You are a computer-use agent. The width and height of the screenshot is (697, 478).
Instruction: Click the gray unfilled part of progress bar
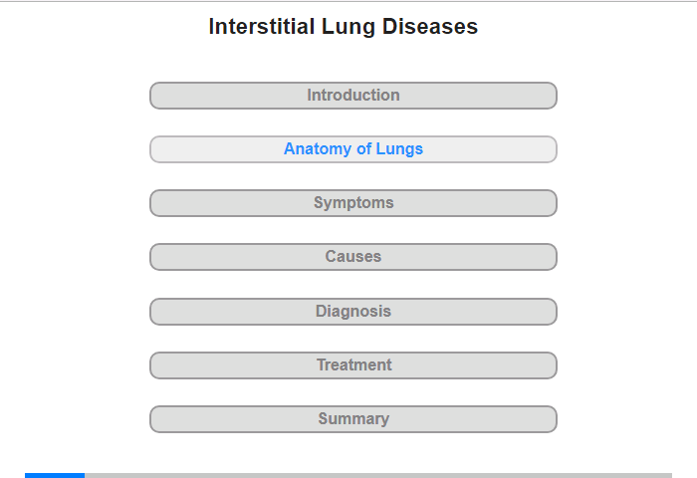[x=378, y=476]
